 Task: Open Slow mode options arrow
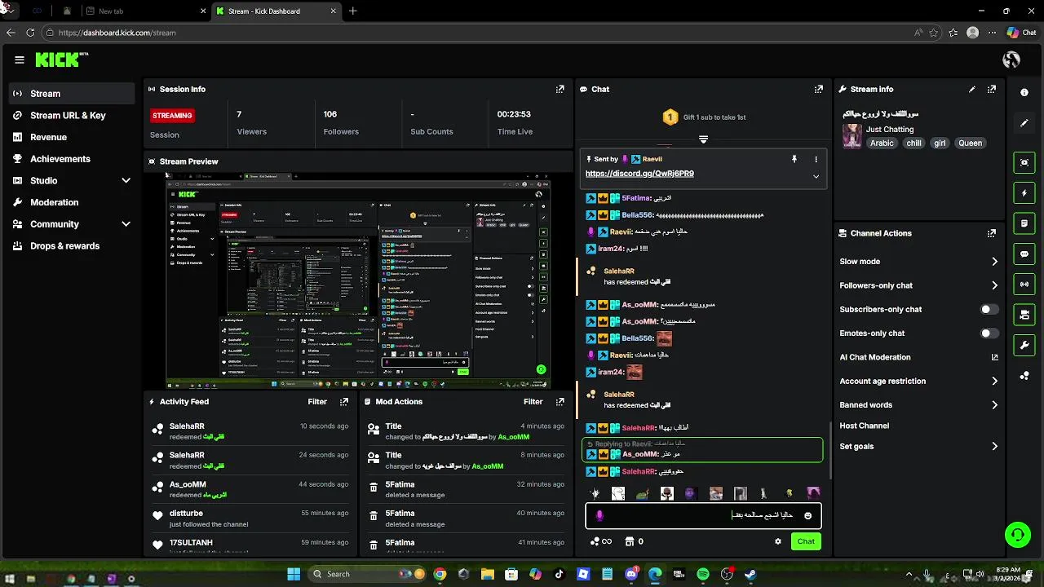coord(994,262)
